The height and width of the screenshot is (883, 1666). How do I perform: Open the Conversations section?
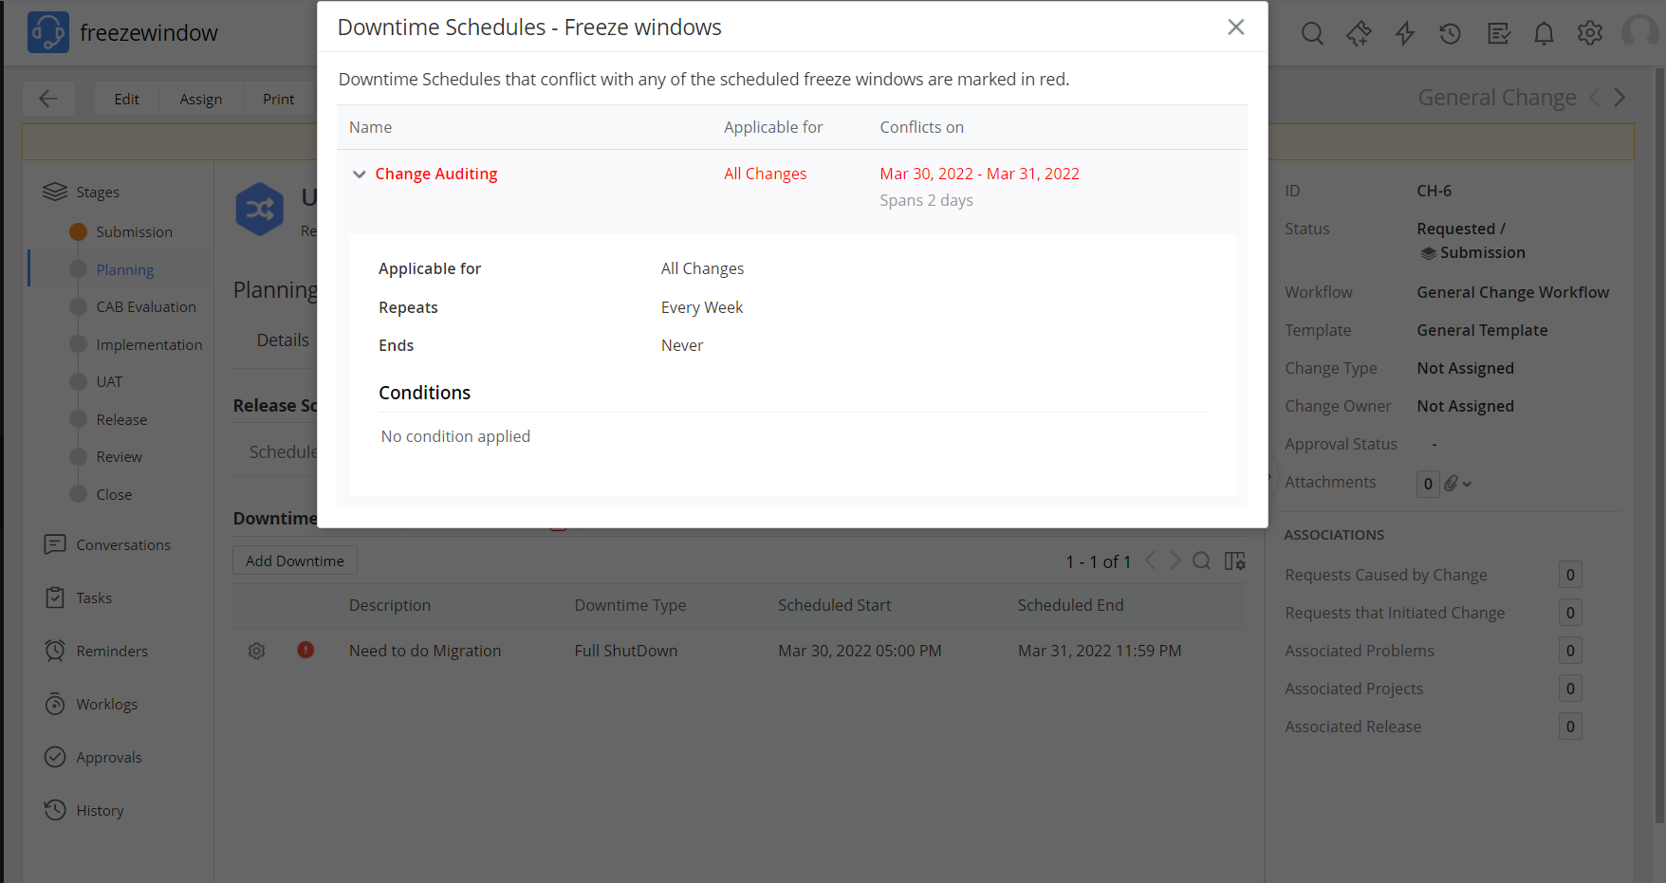(x=123, y=544)
